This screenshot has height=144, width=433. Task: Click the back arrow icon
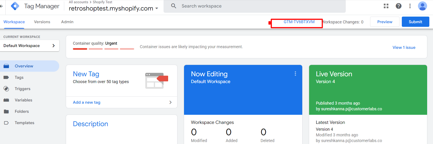pos(1,6)
